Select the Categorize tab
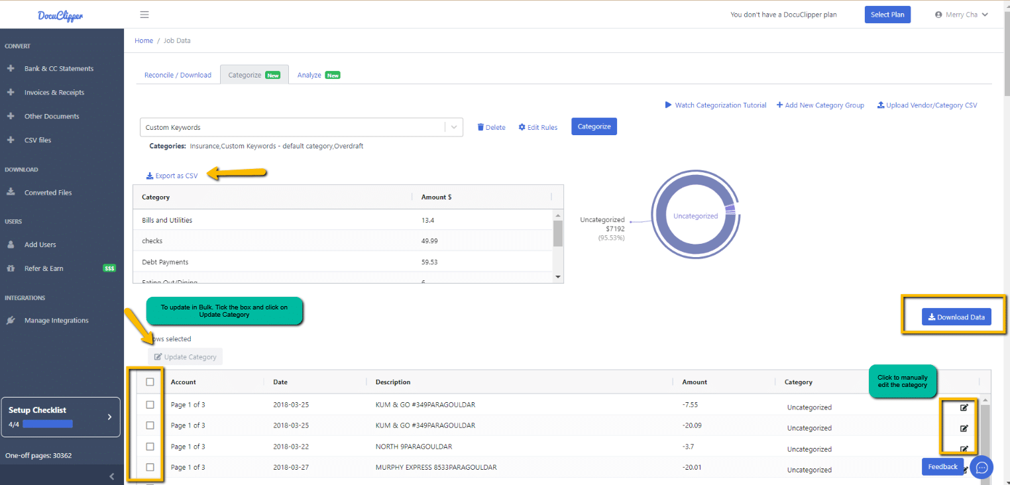The height and width of the screenshot is (485, 1010). pos(254,75)
